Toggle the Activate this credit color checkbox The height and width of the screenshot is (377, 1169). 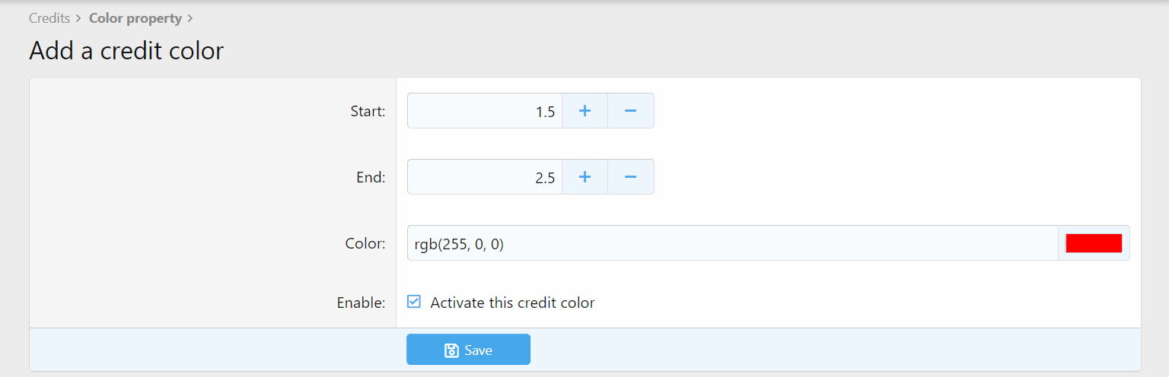point(414,302)
